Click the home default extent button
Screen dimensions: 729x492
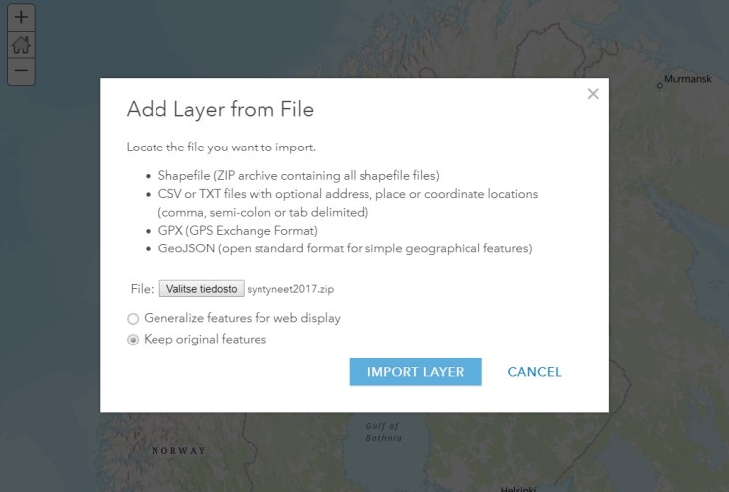(21, 45)
